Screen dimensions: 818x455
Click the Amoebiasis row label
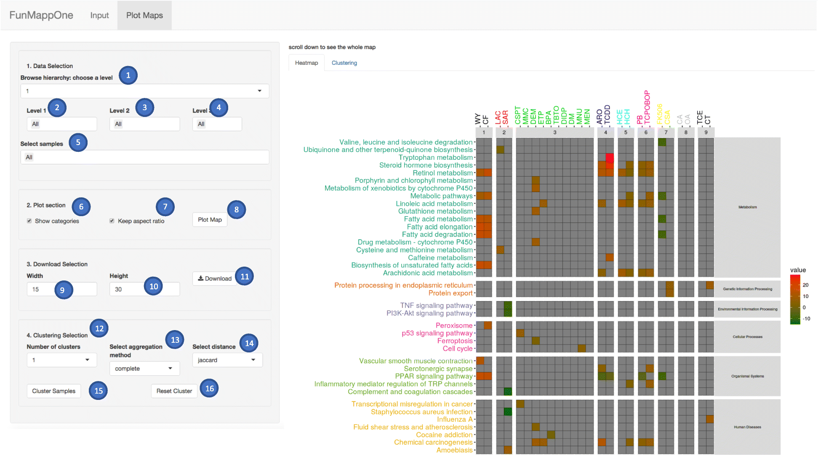454,450
